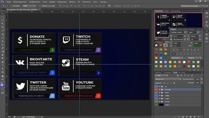
Task: Open the foreground color swatch
Action: click(x=2, y=85)
